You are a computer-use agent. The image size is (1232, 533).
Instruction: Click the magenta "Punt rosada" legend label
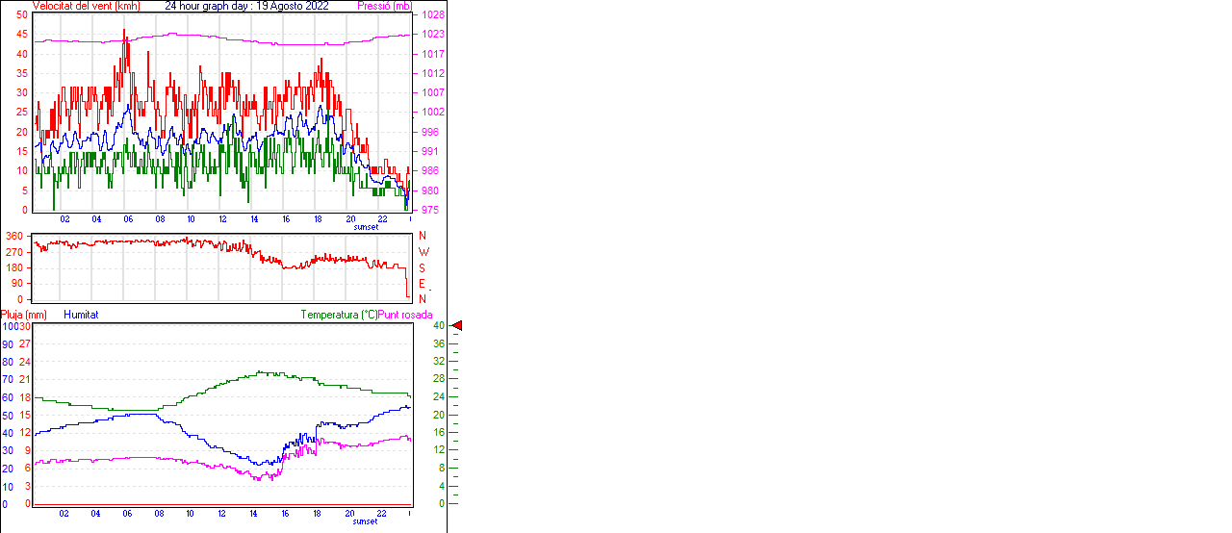405,315
